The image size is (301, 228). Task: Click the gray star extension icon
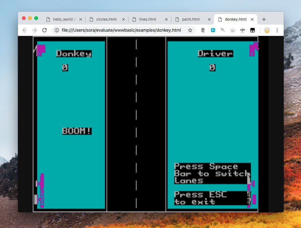click(233, 30)
